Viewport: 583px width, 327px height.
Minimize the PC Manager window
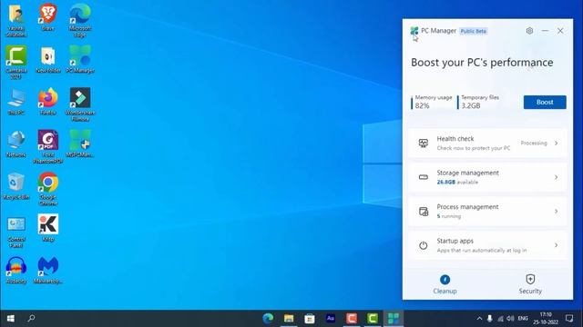click(545, 31)
